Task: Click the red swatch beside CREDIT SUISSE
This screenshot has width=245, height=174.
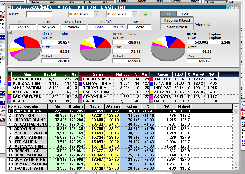Action: [80, 79]
